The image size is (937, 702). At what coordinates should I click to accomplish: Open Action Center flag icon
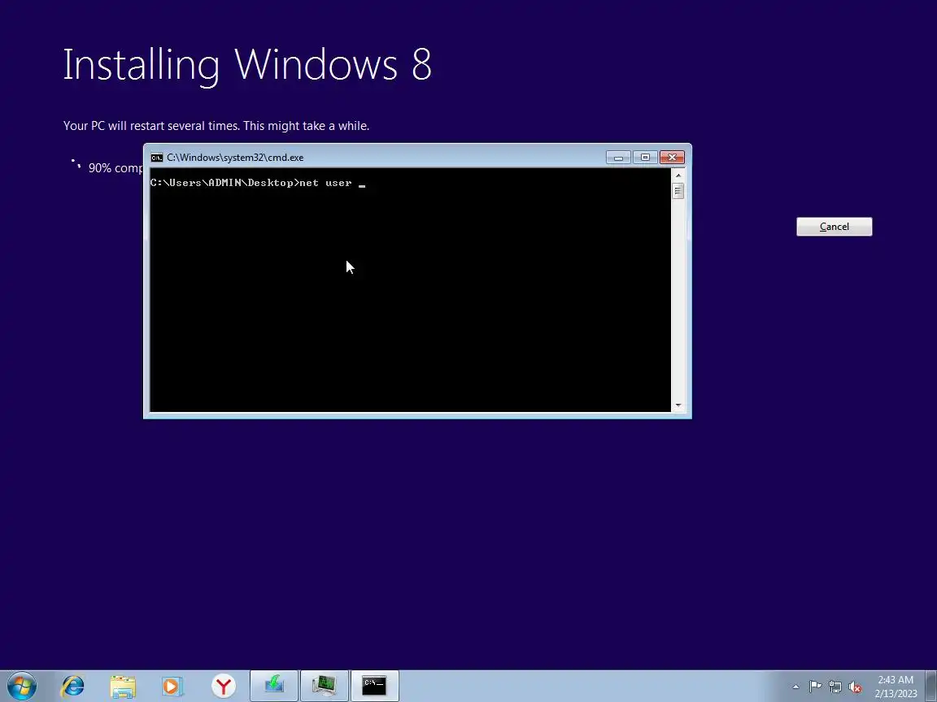tap(815, 687)
